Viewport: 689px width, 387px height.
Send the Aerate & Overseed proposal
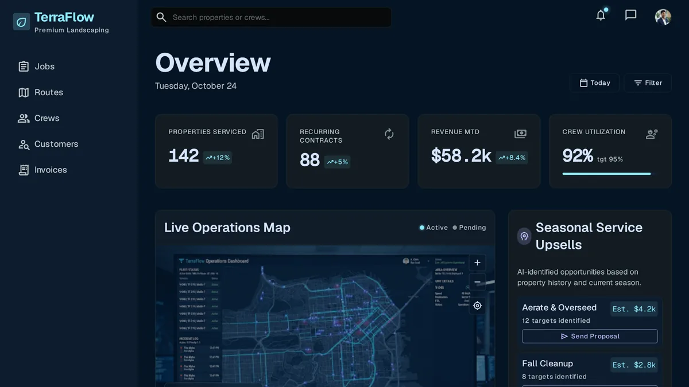[x=590, y=336]
